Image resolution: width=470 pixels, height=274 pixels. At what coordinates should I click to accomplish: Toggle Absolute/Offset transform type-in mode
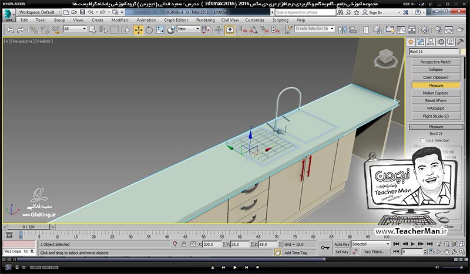pyautogui.click(x=193, y=244)
